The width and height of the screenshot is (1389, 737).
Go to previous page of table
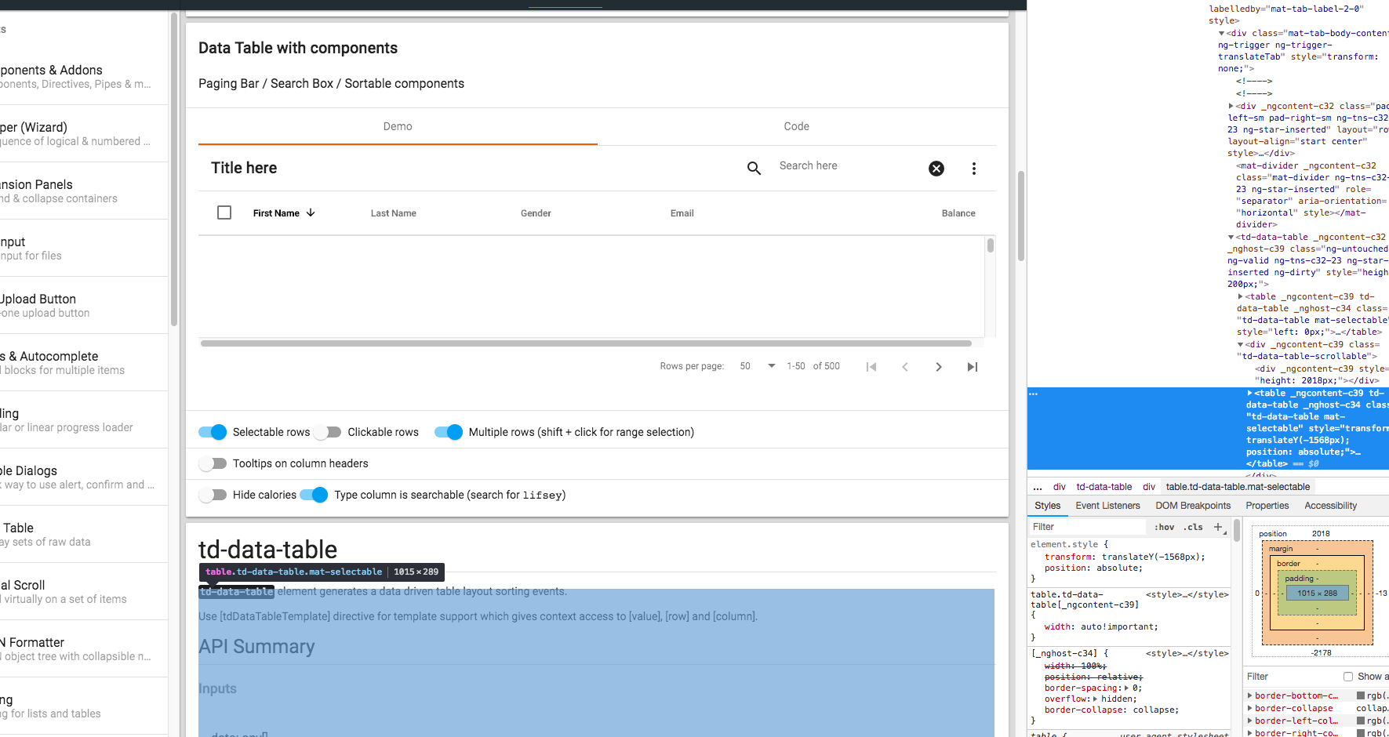pos(905,367)
